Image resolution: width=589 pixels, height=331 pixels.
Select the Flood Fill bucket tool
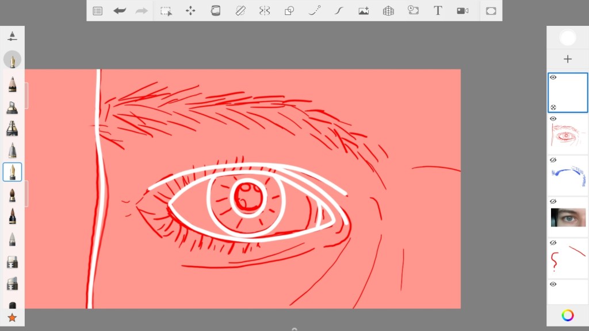(216, 11)
